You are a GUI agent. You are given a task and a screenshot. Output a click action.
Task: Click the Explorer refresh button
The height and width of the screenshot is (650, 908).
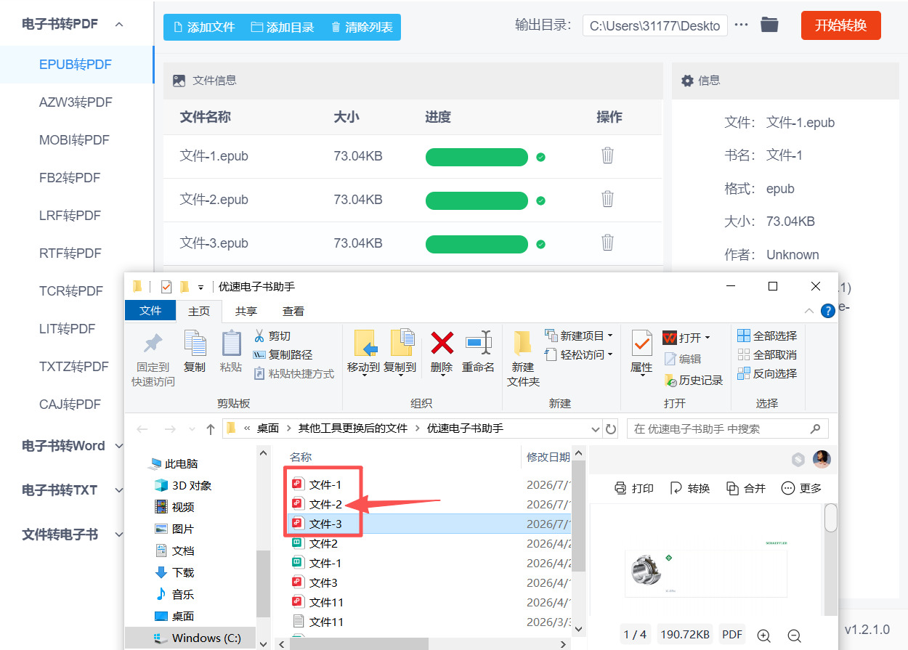(x=611, y=428)
